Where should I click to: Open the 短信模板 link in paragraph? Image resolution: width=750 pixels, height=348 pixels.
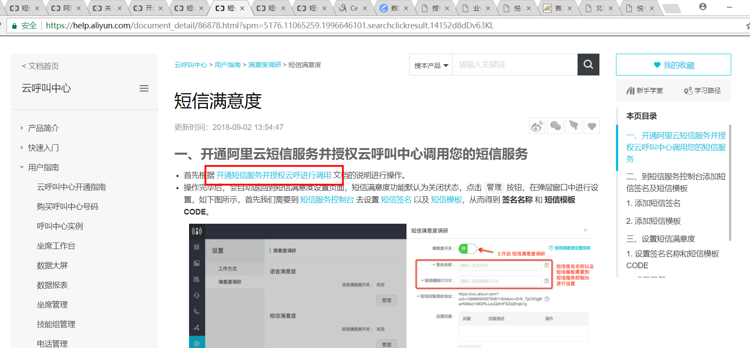(446, 199)
